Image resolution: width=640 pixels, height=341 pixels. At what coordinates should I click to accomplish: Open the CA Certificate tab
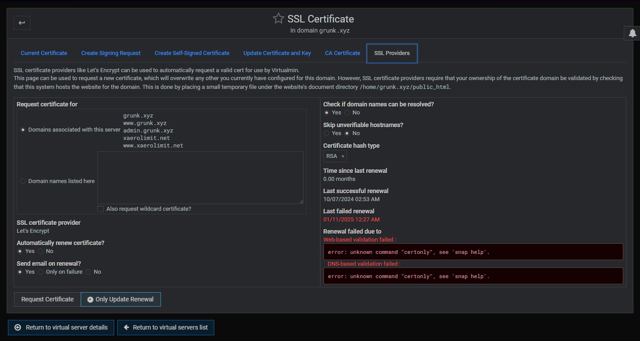click(342, 53)
